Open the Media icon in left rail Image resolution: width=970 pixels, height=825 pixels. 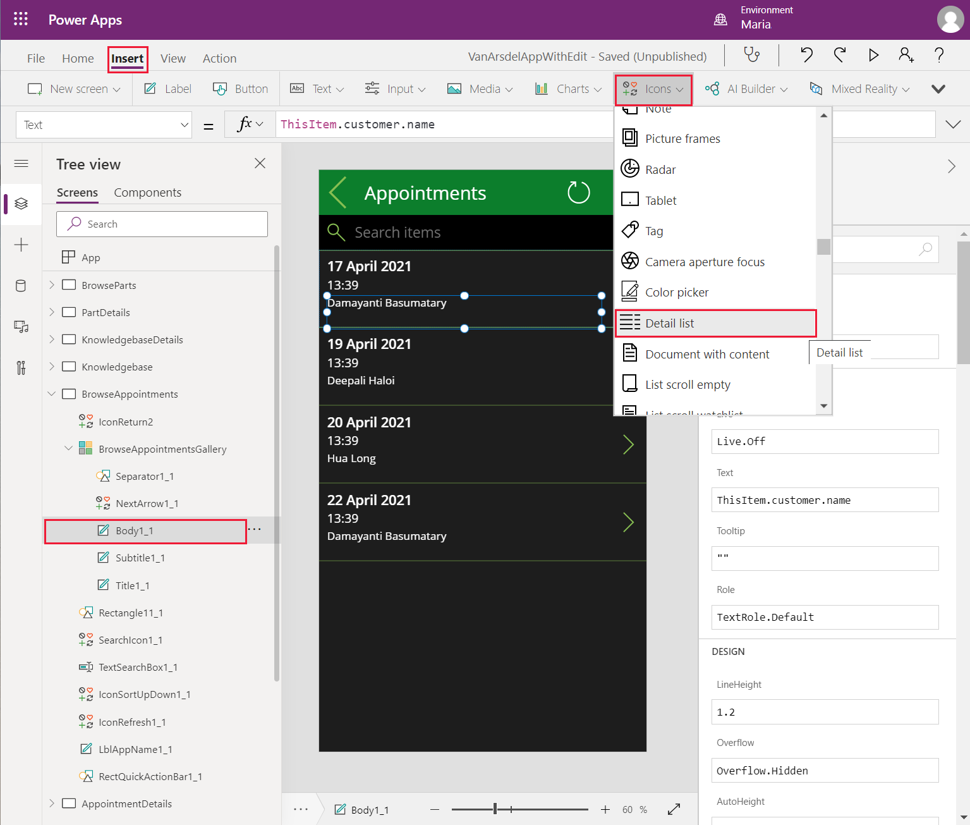21,327
